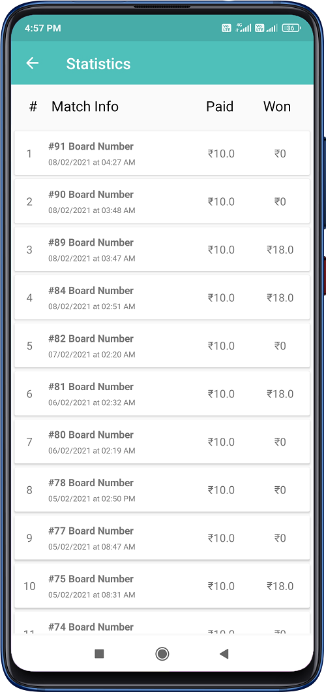Tap the #80 Board Number match
The width and height of the screenshot is (326, 692).
click(x=162, y=442)
